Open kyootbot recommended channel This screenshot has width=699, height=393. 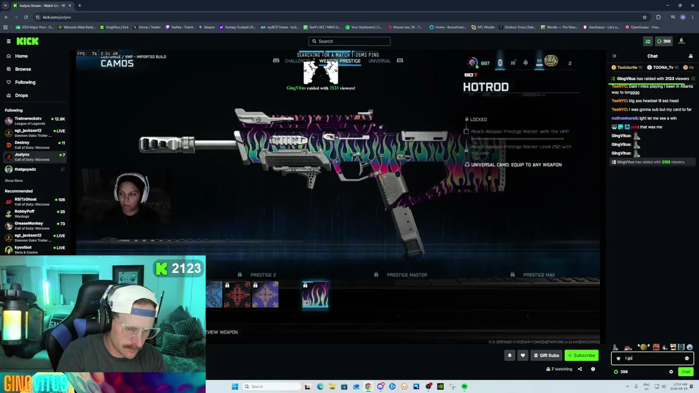click(x=34, y=249)
